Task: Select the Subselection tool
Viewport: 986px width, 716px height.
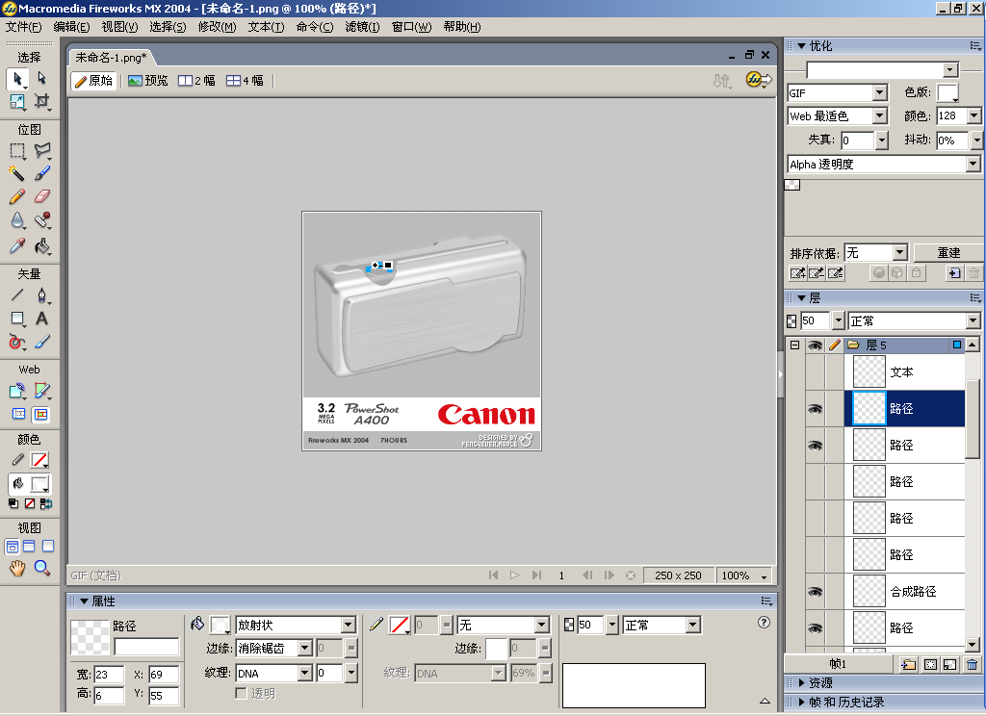Action: 41,79
